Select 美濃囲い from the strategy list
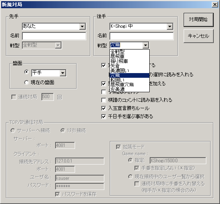The height and width of the screenshot is (204, 220). (x=129, y=71)
